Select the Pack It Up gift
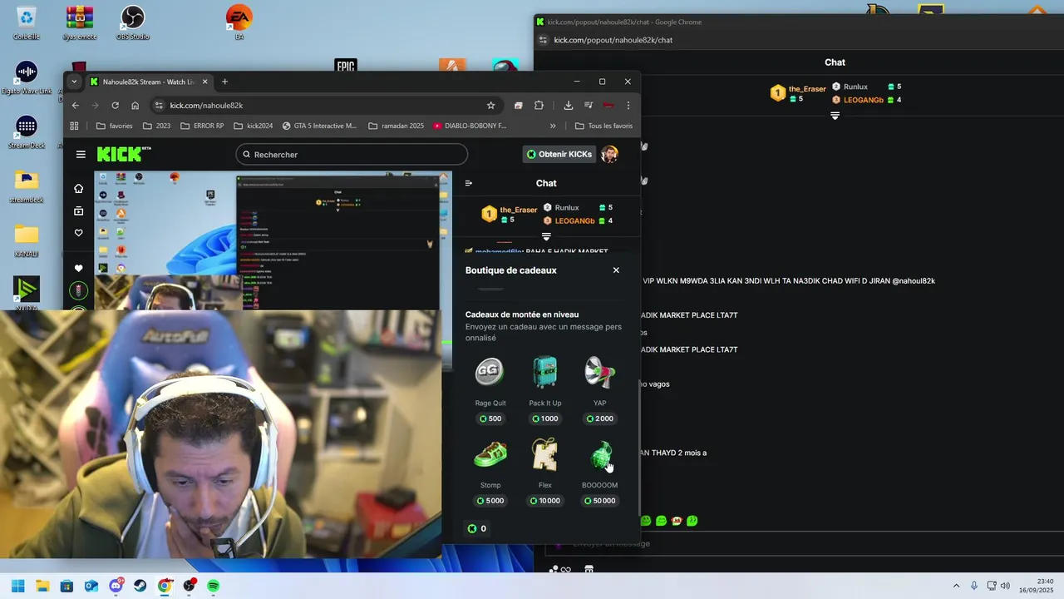This screenshot has height=599, width=1064. click(x=545, y=389)
